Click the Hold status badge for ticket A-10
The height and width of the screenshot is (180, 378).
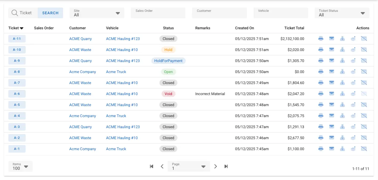[x=168, y=49]
